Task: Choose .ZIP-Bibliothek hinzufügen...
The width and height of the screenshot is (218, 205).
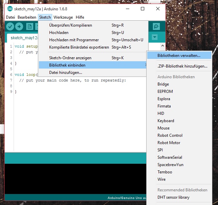Action: click(179, 66)
